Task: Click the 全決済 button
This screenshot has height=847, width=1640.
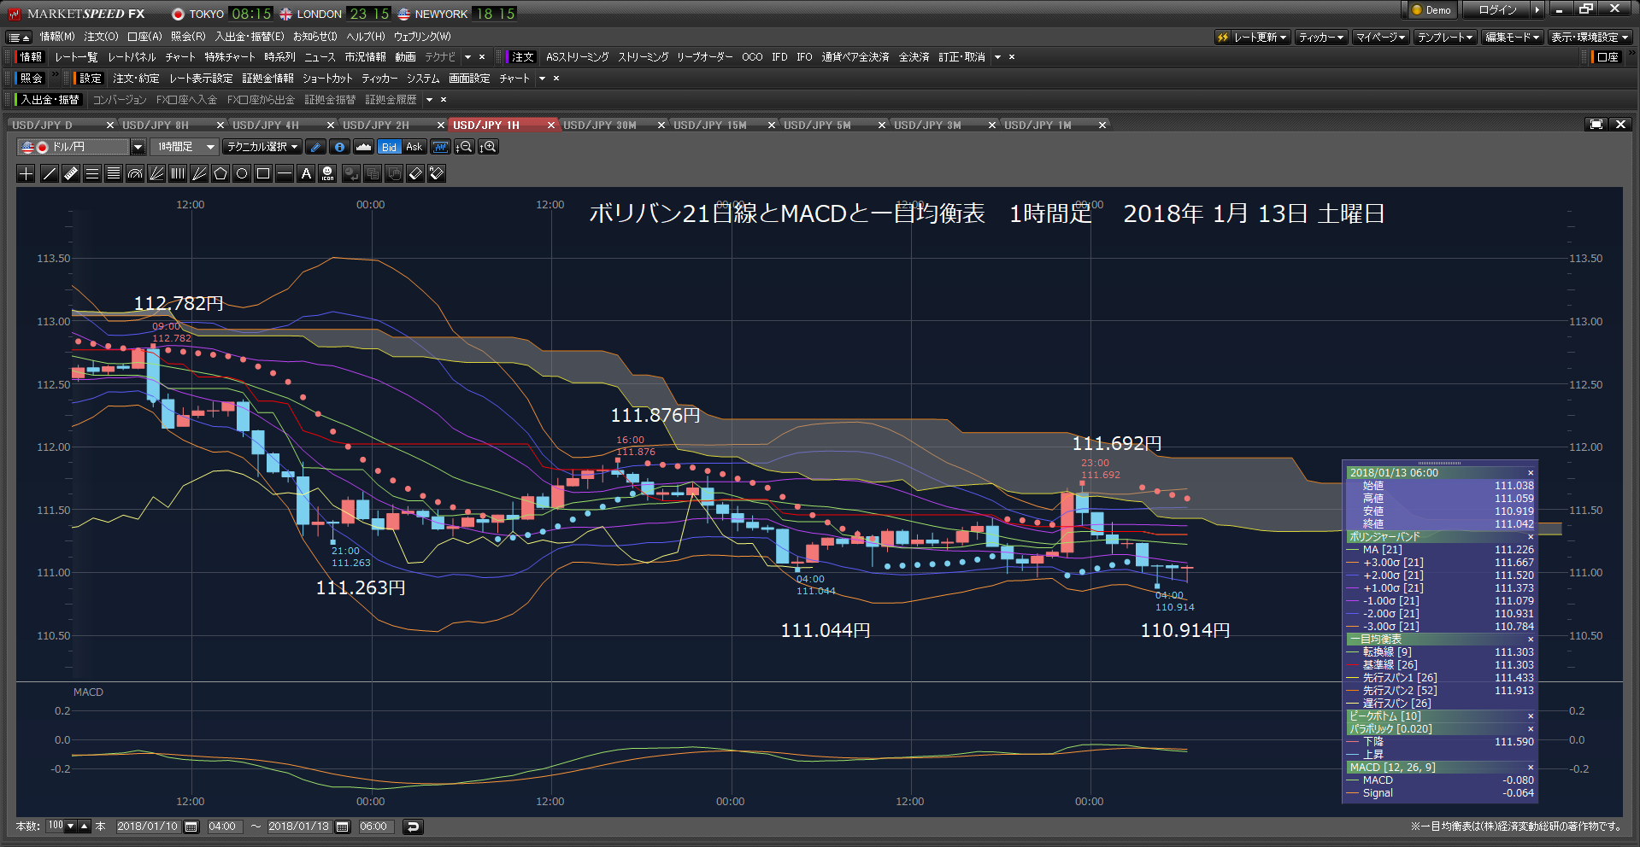Action: click(x=914, y=57)
